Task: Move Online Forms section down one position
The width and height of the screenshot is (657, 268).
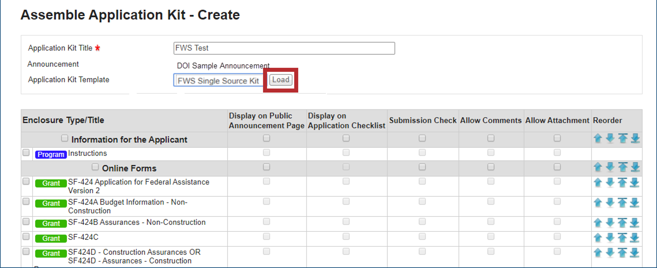Action: coord(610,167)
